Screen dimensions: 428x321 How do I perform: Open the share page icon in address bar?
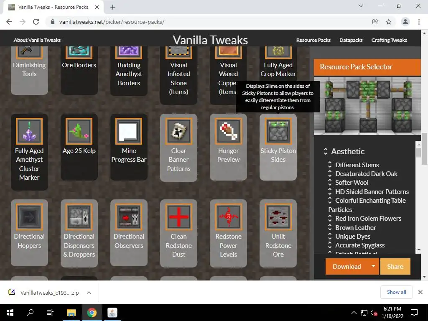pos(375,22)
